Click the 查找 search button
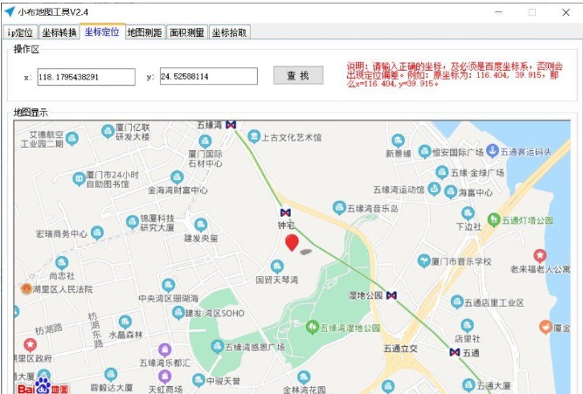This screenshot has width=583, height=394. (298, 75)
